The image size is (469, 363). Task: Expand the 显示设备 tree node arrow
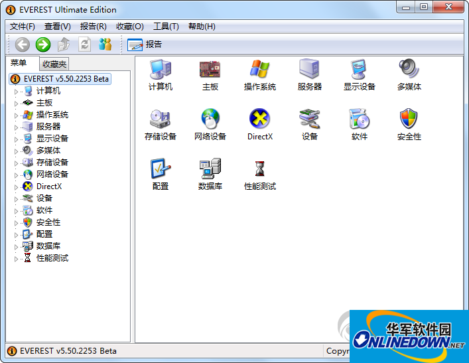pyautogui.click(x=16, y=139)
